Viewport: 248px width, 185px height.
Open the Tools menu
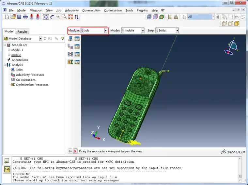tap(129, 10)
